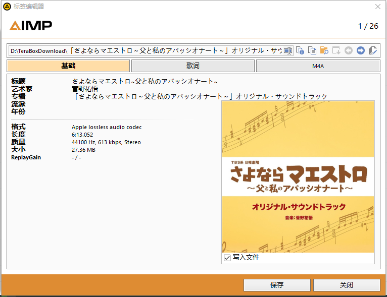387x297 pixels.
Task: Click the edit-documents pencil icon
Action: (x=373, y=50)
